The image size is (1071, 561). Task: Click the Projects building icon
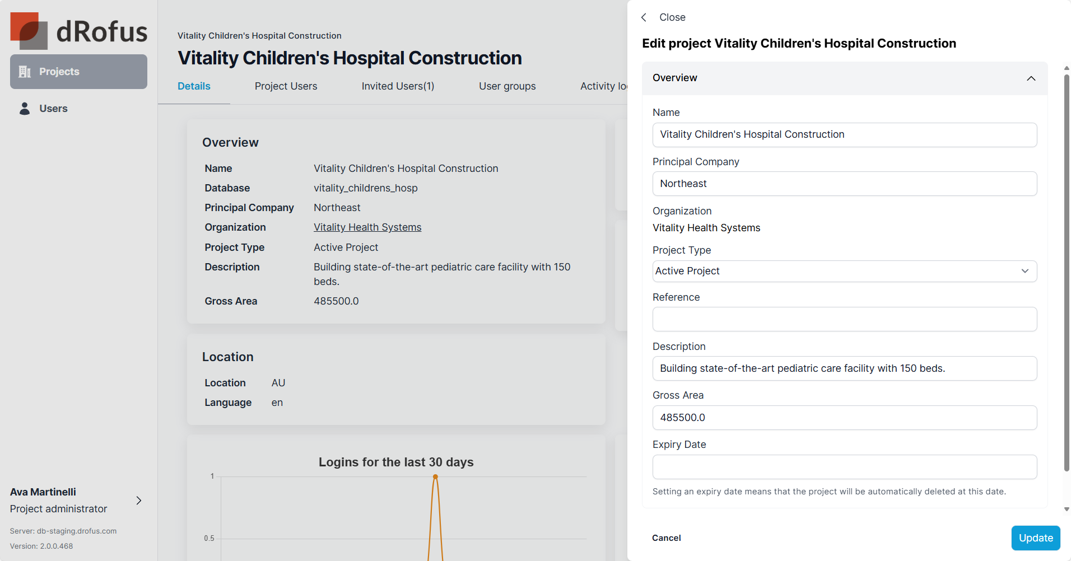point(25,72)
